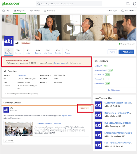The width and height of the screenshot is (137, 154).
Task: Open the 82 Jobs tab
Action: 28,52
